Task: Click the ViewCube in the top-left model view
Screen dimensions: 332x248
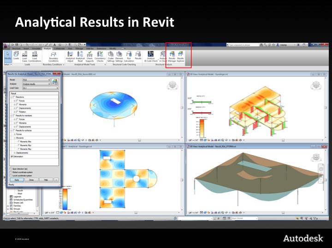Action: coord(172,85)
